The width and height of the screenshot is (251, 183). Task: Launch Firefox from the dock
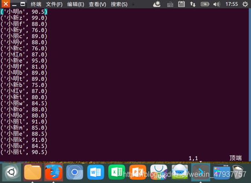(x=54, y=172)
